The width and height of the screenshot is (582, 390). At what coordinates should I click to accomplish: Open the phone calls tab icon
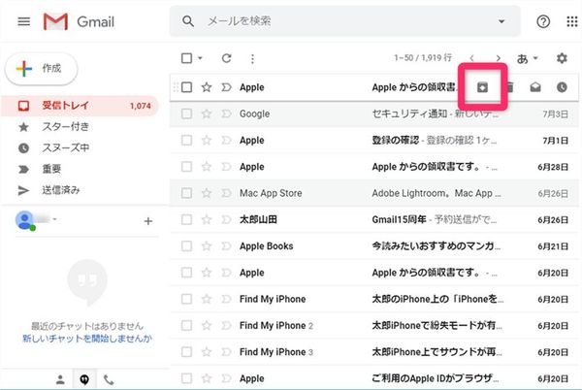click(109, 379)
